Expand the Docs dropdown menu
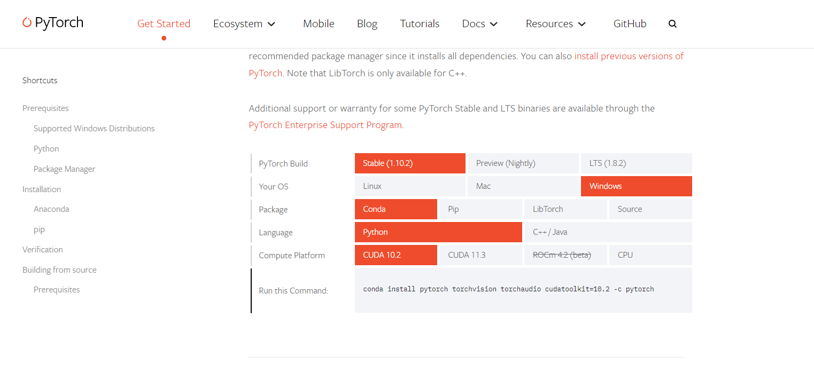This screenshot has width=814, height=373. pyautogui.click(x=480, y=23)
